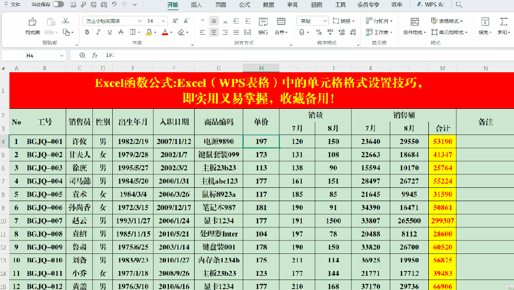The height and width of the screenshot is (290, 514).
Task: Click the Wrap Text (换行) icon
Action: tap(263, 22)
